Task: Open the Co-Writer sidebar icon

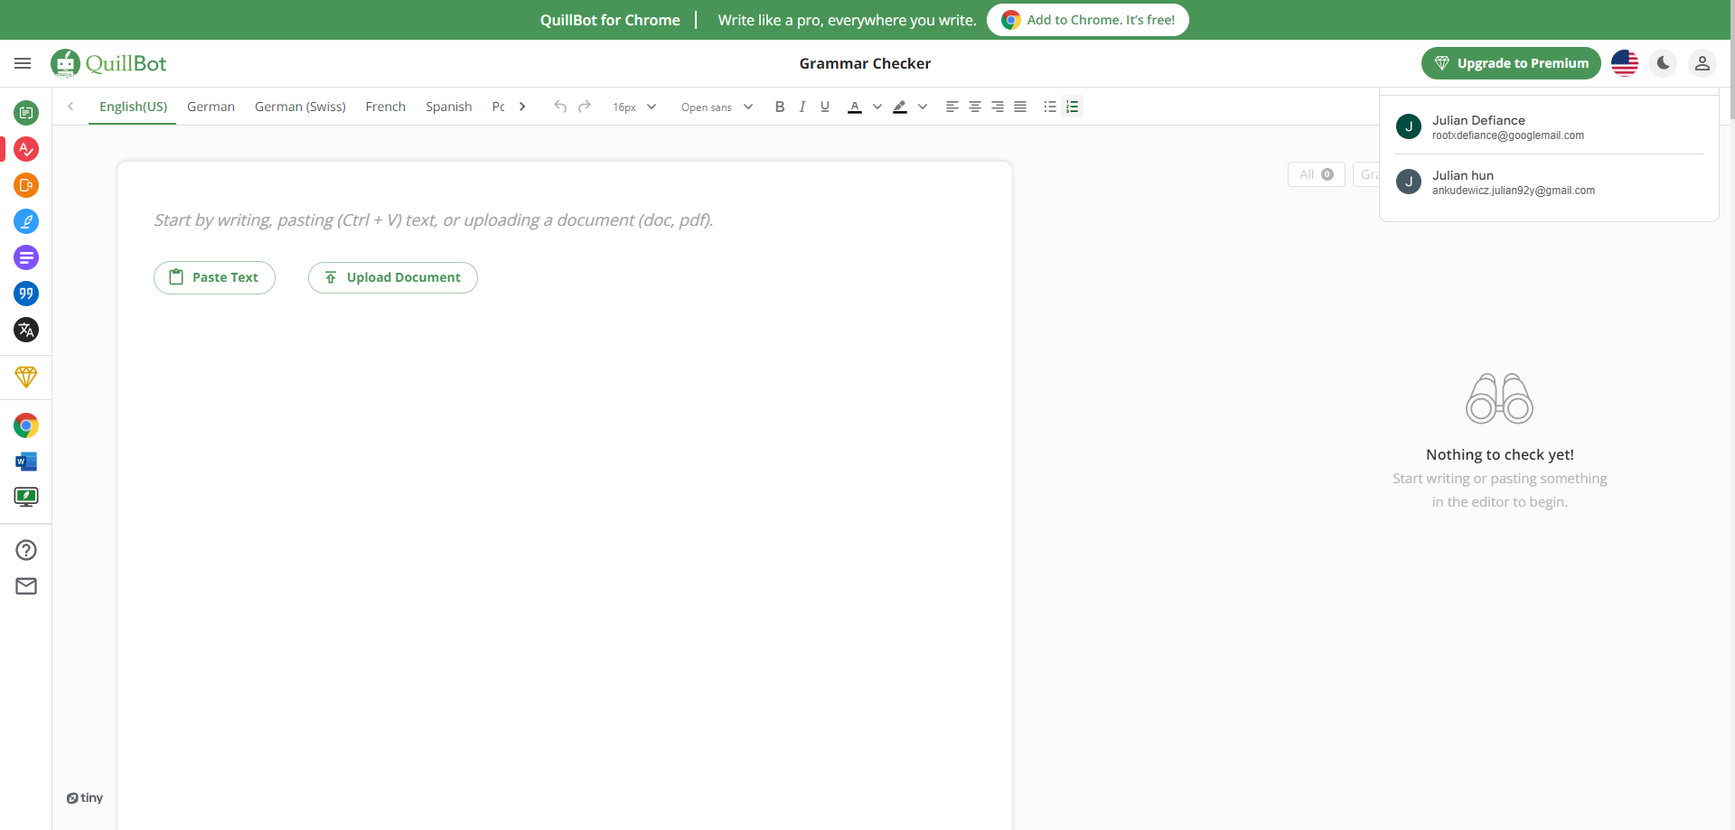Action: click(x=26, y=221)
